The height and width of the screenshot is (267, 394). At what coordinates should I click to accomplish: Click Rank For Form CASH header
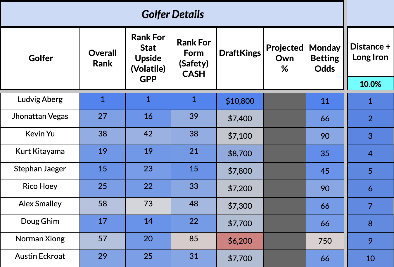pyautogui.click(x=194, y=58)
